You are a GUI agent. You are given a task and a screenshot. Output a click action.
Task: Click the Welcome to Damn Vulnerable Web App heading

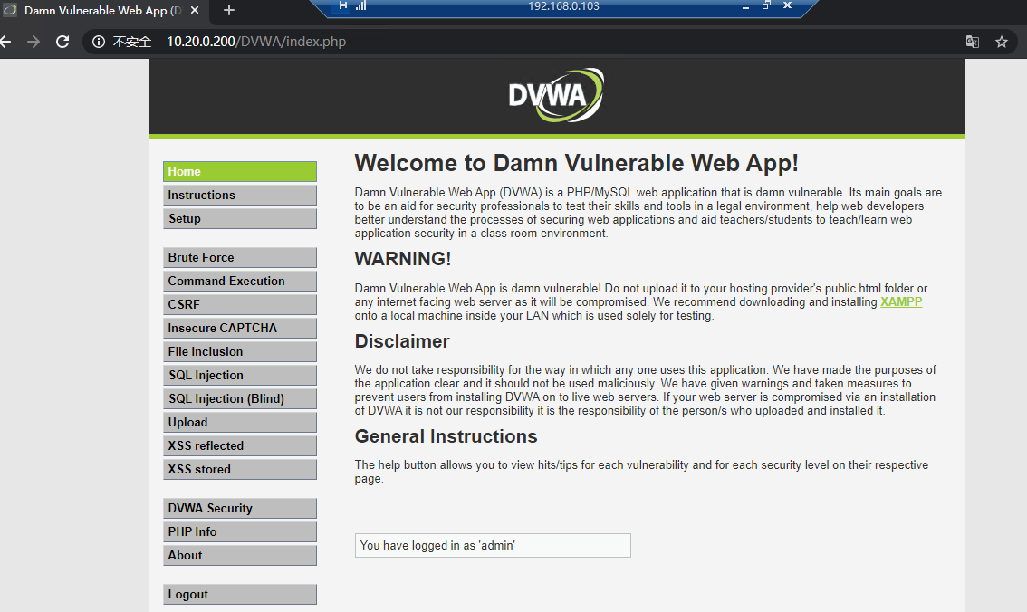tap(576, 163)
